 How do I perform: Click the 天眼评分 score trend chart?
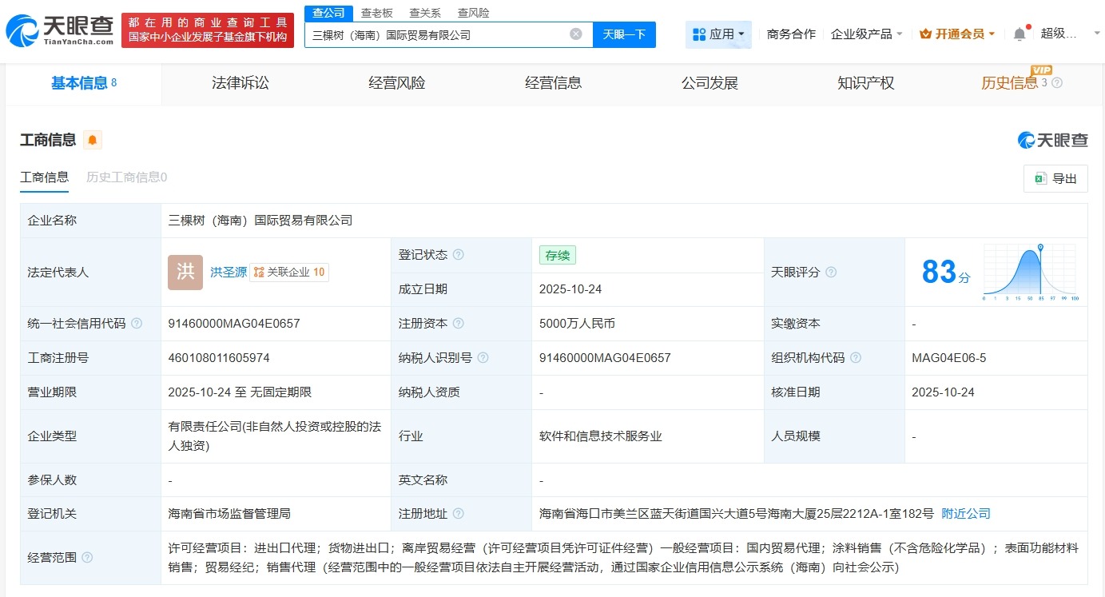tap(1030, 272)
